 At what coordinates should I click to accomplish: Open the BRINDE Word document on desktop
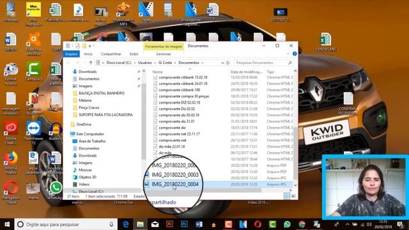[x=11, y=42]
